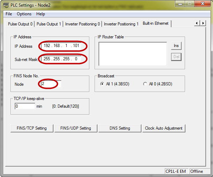
Task: Click the Ins button
Action: [176, 46]
